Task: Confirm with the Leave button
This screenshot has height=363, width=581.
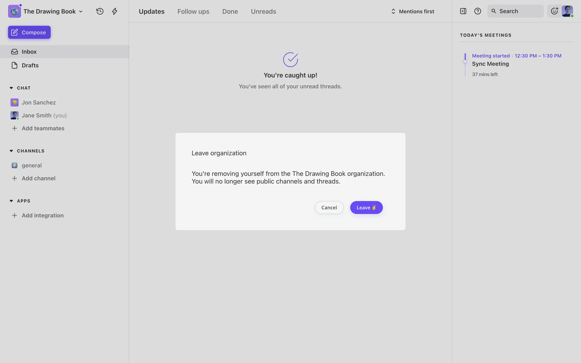Action: [x=366, y=208]
